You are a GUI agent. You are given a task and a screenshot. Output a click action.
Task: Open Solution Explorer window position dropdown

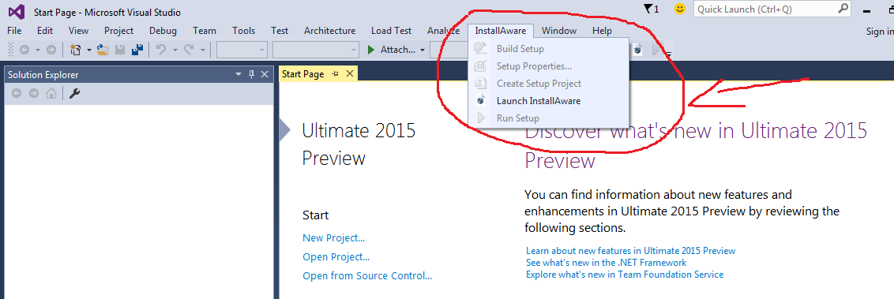click(239, 75)
